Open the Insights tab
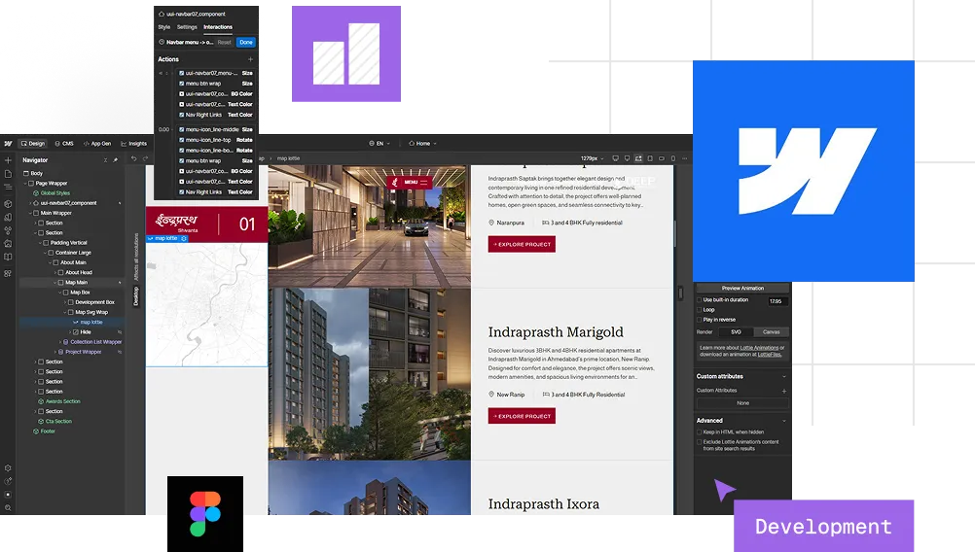Viewport: 975px width, 552px height. pos(133,144)
